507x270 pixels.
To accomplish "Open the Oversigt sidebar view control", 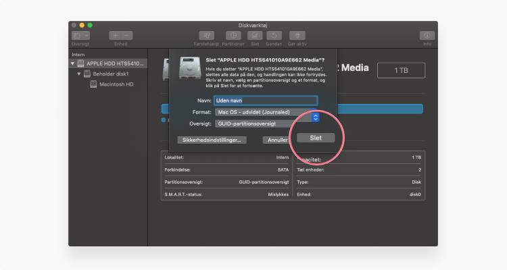I will click(x=80, y=36).
